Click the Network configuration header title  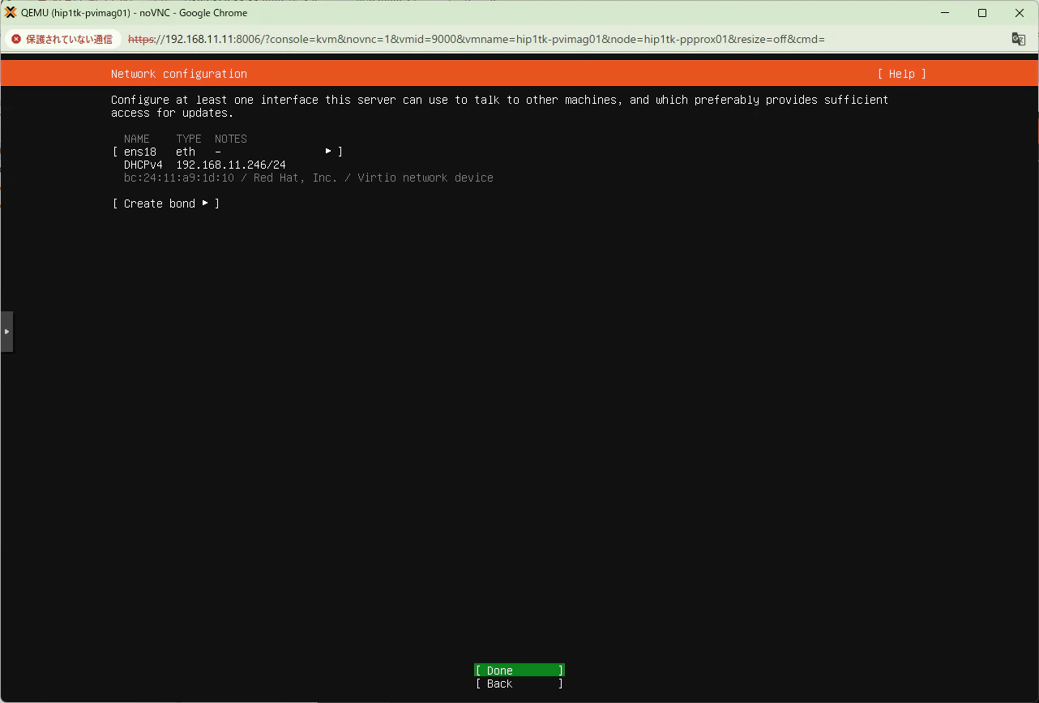(179, 74)
